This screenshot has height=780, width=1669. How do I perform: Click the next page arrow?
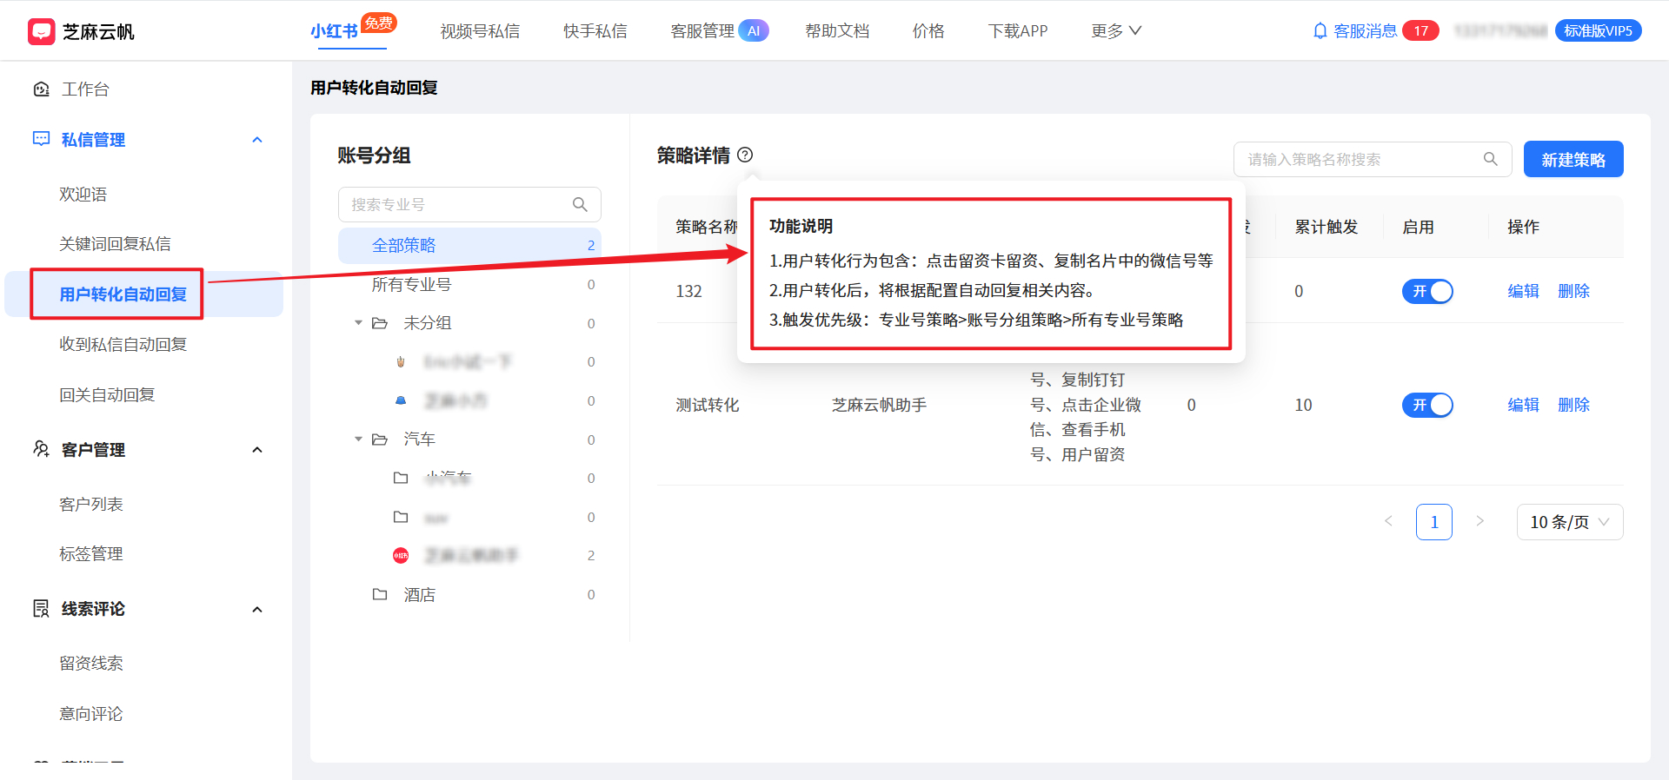click(x=1479, y=522)
